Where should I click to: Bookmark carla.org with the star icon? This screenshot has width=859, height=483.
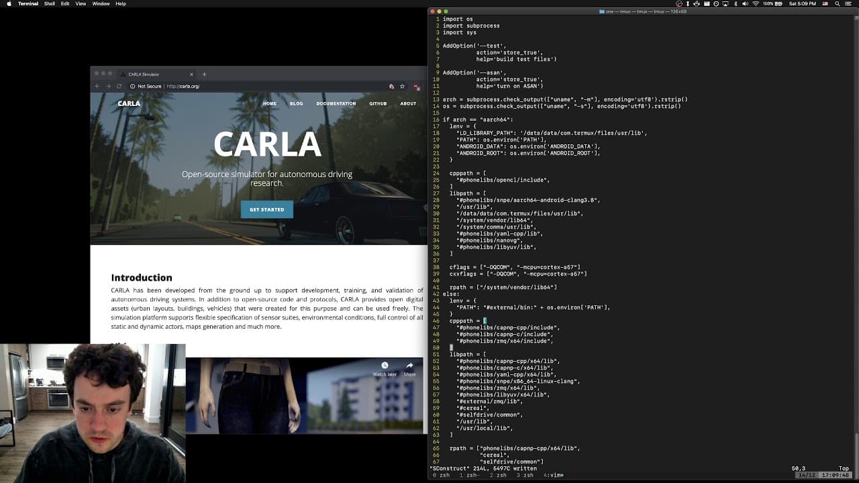tap(402, 86)
